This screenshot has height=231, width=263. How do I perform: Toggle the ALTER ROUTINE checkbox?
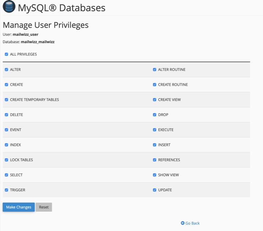(155, 70)
